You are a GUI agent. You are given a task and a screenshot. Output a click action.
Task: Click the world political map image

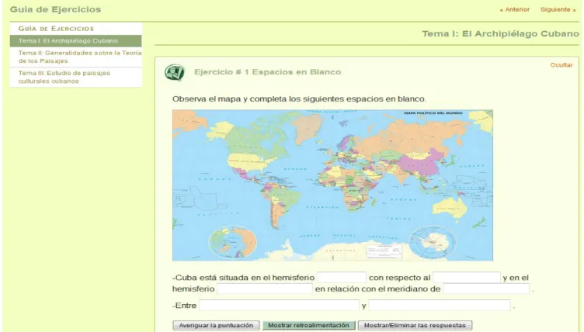click(332, 185)
